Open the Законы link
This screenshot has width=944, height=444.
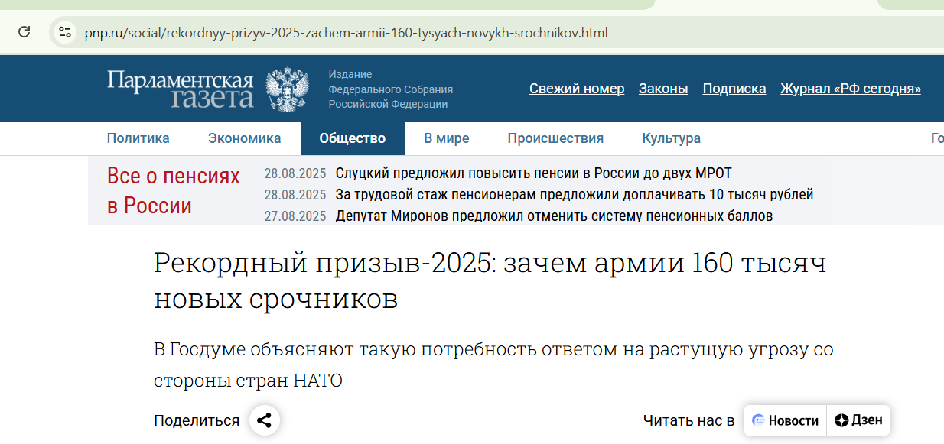click(x=663, y=89)
